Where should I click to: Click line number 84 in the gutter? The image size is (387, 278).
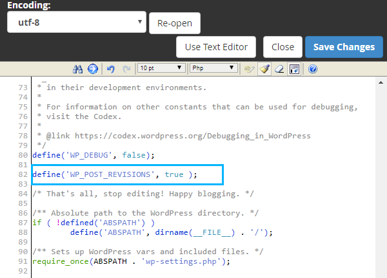(x=23, y=194)
